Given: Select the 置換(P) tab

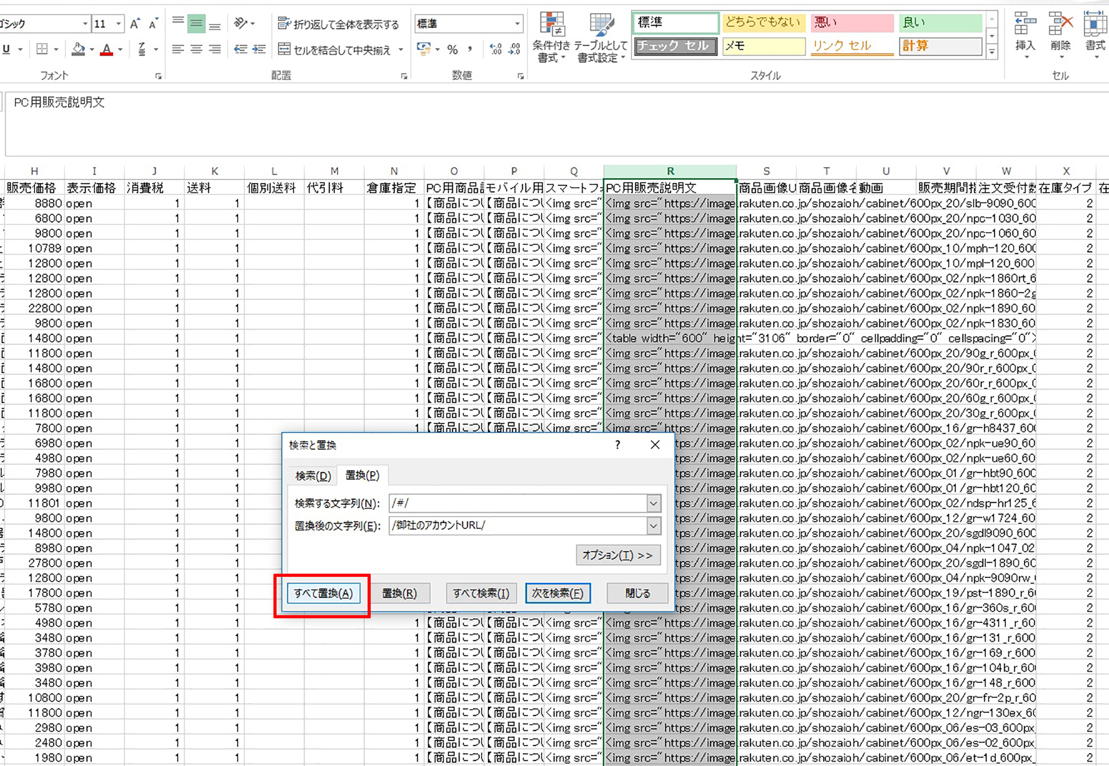Looking at the screenshot, I should [x=363, y=475].
